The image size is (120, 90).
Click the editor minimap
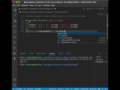pyautogui.click(x=101, y=14)
